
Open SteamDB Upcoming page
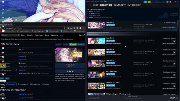[x=54, y=35]
